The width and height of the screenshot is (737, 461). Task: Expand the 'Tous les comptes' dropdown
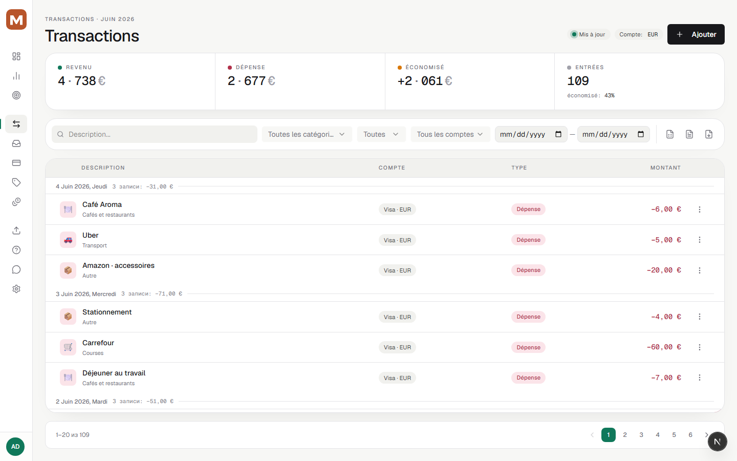pos(450,134)
